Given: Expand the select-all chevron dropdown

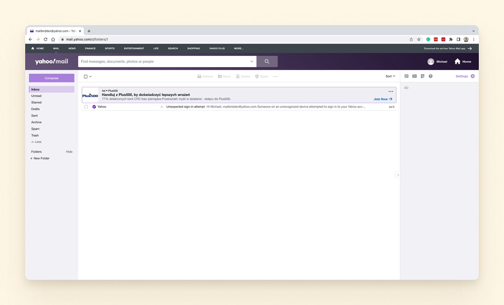Looking at the screenshot, I should (90, 76).
